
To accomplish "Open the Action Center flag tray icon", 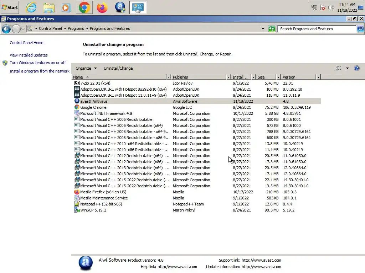I will (x=322, y=8).
